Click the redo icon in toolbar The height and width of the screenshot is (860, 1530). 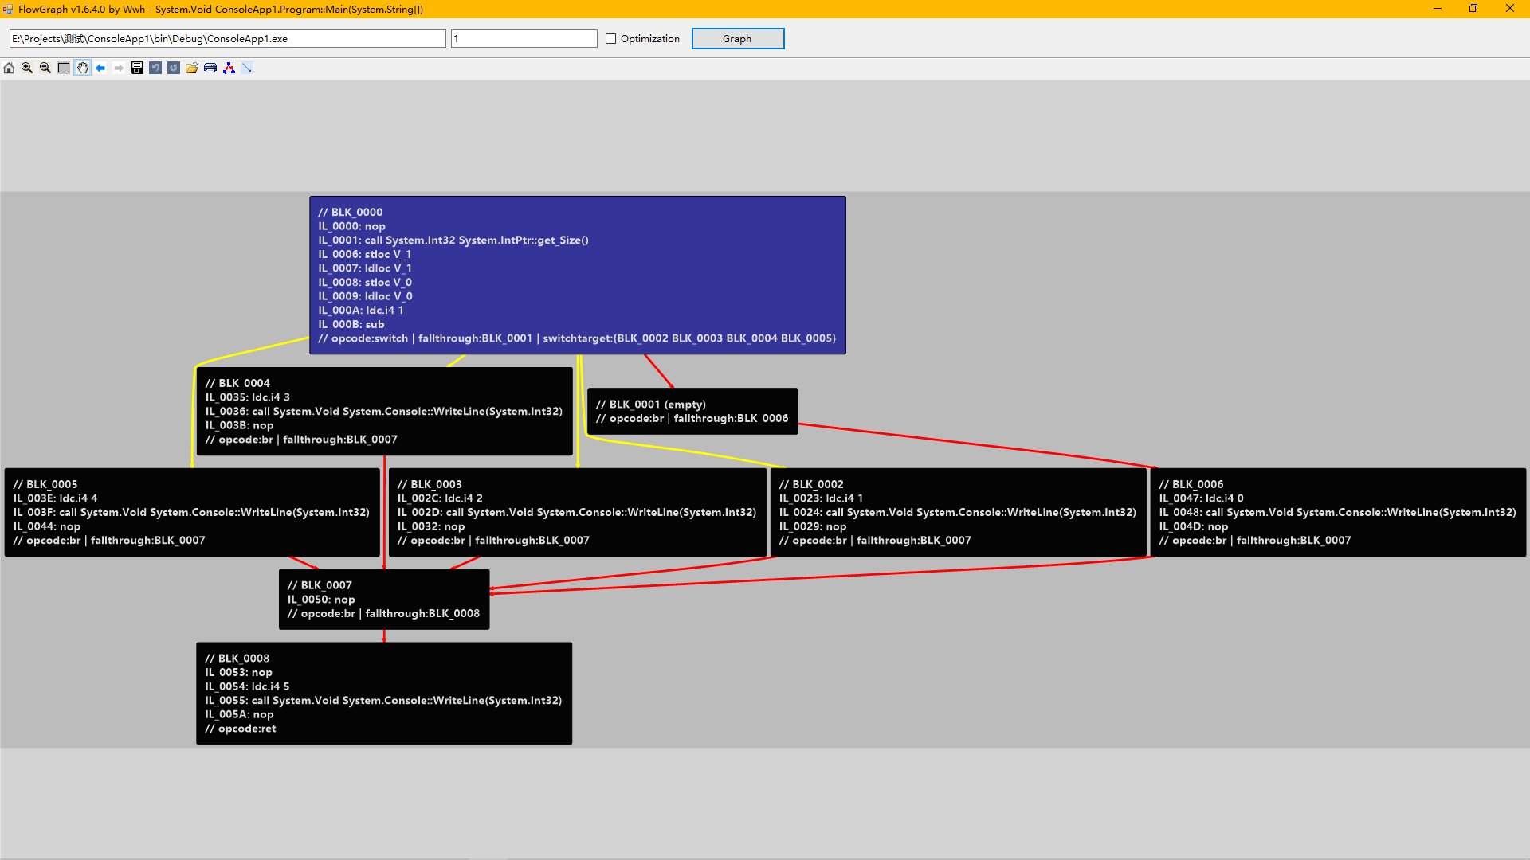(174, 68)
